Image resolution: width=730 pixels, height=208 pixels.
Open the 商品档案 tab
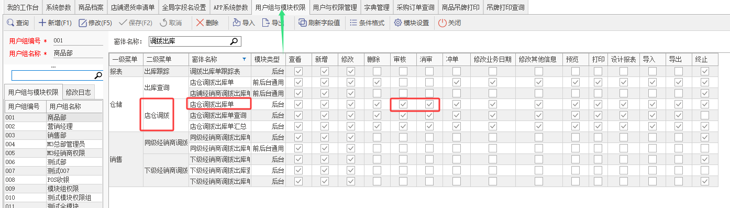[91, 7]
